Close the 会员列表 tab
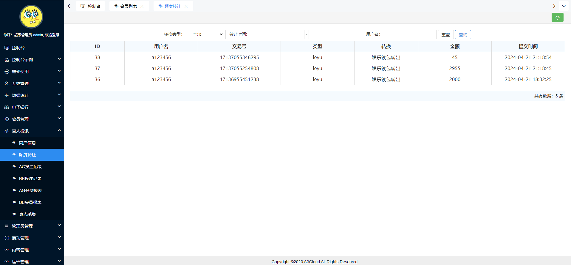This screenshot has height=265, width=571. (142, 6)
